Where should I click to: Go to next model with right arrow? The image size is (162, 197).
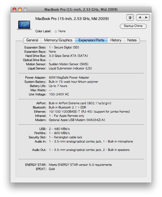[146, 18]
